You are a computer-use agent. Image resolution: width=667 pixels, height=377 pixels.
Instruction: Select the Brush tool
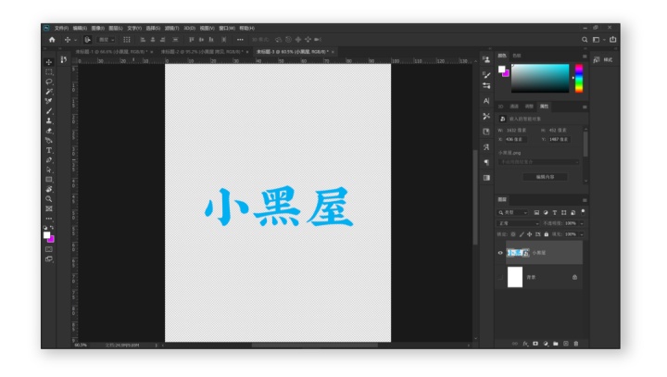point(49,111)
